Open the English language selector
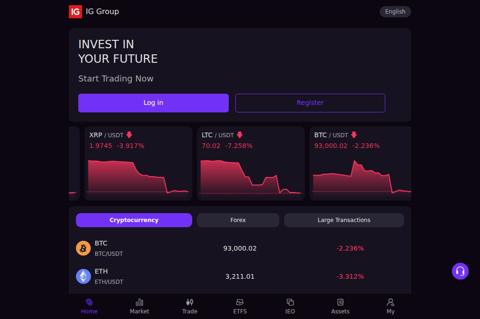This screenshot has height=319, width=480. (x=395, y=11)
